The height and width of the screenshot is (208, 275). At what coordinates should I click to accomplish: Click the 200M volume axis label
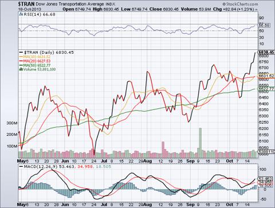[12, 135]
